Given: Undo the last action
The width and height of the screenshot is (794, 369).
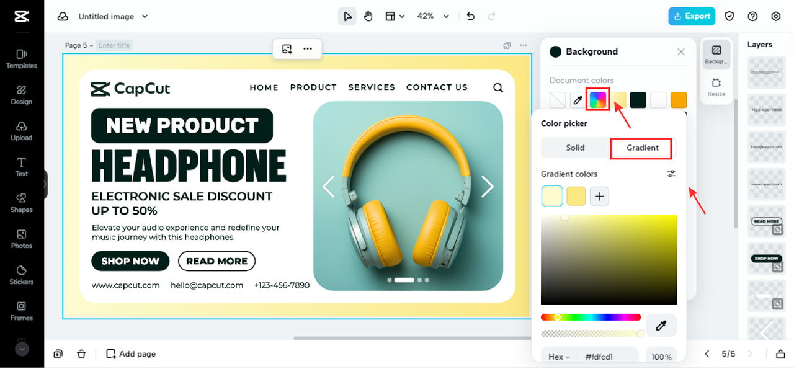Looking at the screenshot, I should point(471,17).
